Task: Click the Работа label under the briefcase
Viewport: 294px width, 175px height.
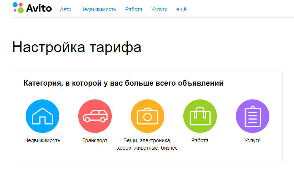Action: [200, 141]
